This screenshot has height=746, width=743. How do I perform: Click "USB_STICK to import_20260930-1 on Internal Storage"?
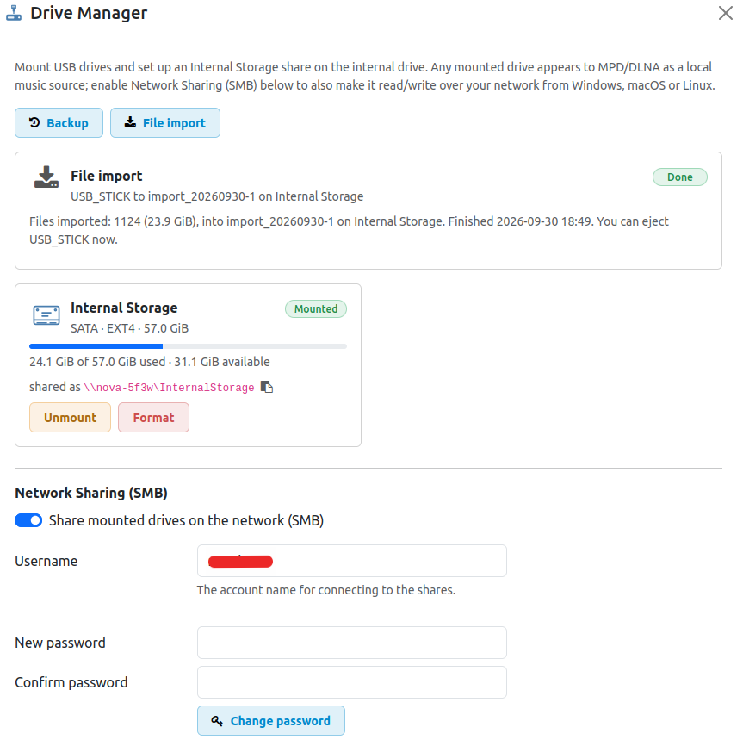coord(217,196)
